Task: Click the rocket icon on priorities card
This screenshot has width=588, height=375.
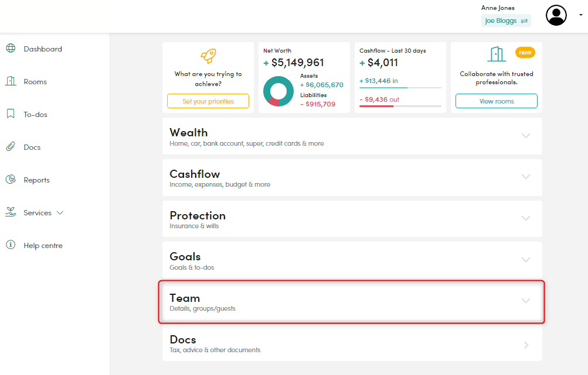Action: pyautogui.click(x=208, y=56)
